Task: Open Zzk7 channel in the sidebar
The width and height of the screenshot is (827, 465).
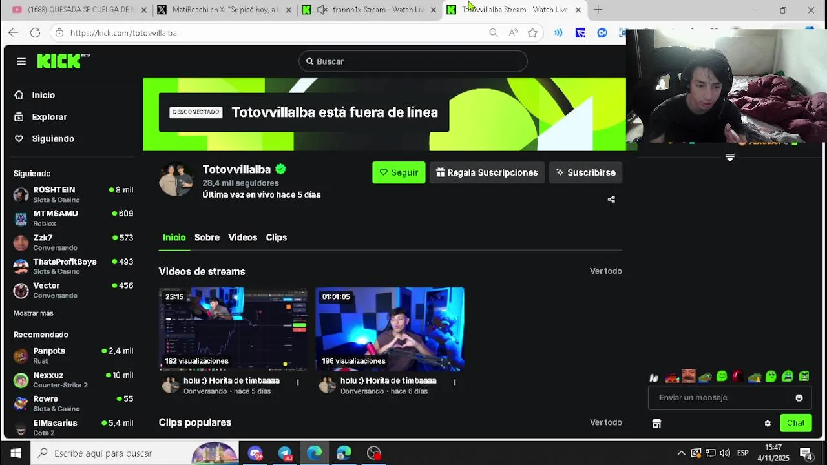Action: click(73, 242)
